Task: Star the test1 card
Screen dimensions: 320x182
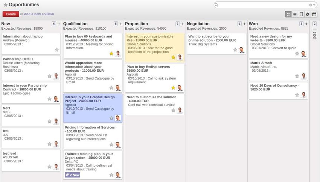Action: [x=49, y=121]
